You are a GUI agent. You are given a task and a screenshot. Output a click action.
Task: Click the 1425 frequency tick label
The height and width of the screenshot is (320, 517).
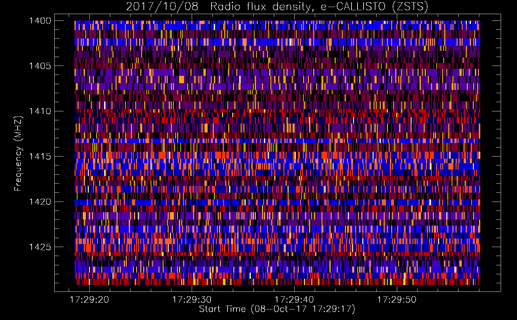point(40,247)
